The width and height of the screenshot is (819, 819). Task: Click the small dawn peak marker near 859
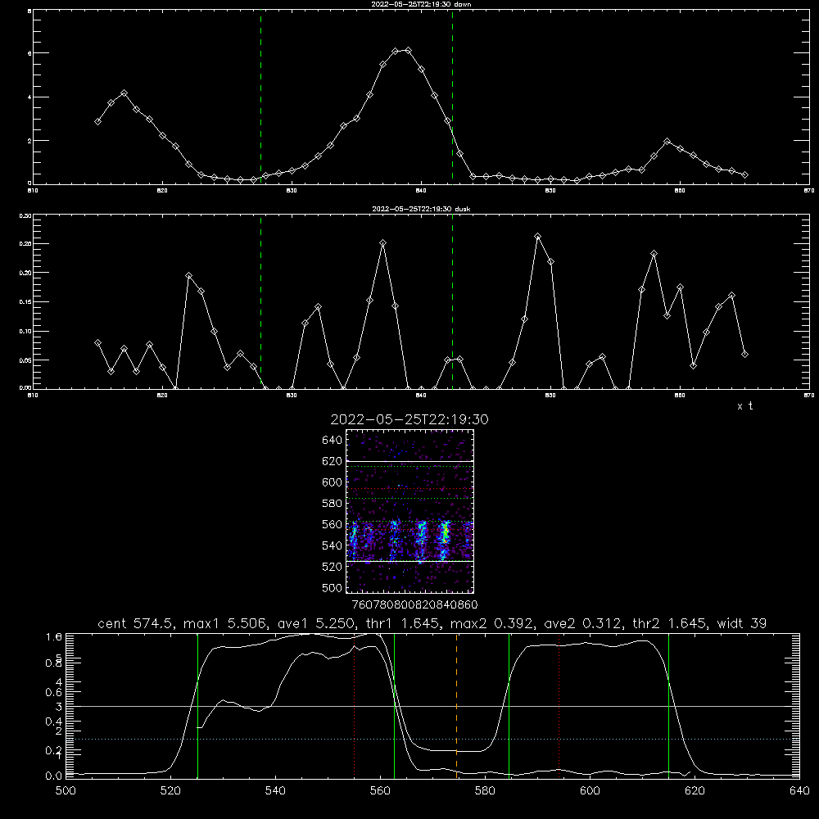tap(667, 142)
